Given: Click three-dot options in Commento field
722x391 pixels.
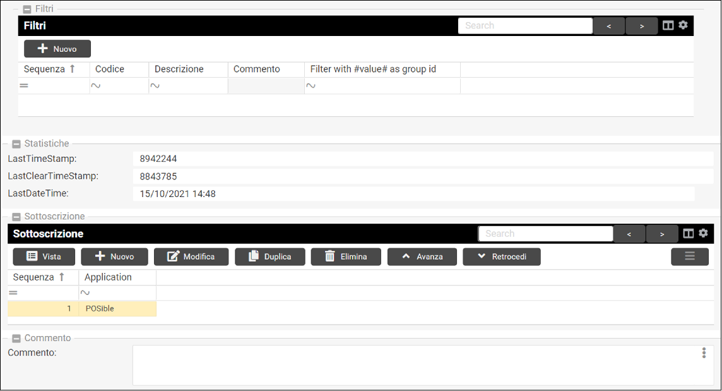Looking at the screenshot, I should tap(704, 353).
